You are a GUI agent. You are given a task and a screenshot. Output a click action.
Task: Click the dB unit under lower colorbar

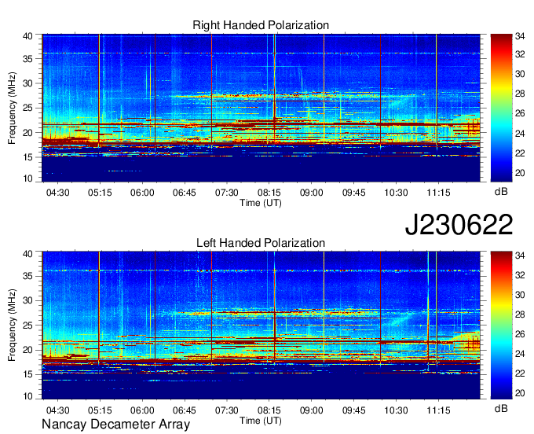(501, 408)
